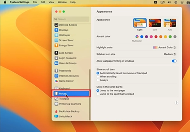Click the Passwords key icon
The image size is (190, 132).
coord(56,70)
